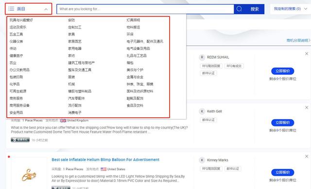The height and width of the screenshot is (189, 311).
Task: Click the badge beside 16 小时之前
Action: pos(20,140)
